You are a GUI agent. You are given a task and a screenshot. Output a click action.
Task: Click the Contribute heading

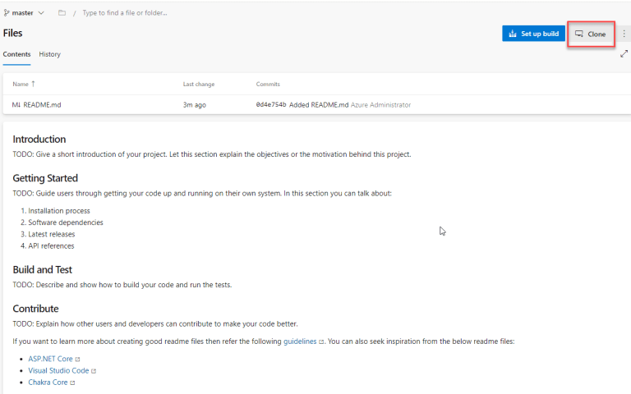click(35, 309)
